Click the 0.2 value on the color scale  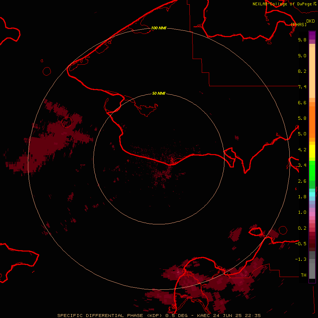coord(302,228)
